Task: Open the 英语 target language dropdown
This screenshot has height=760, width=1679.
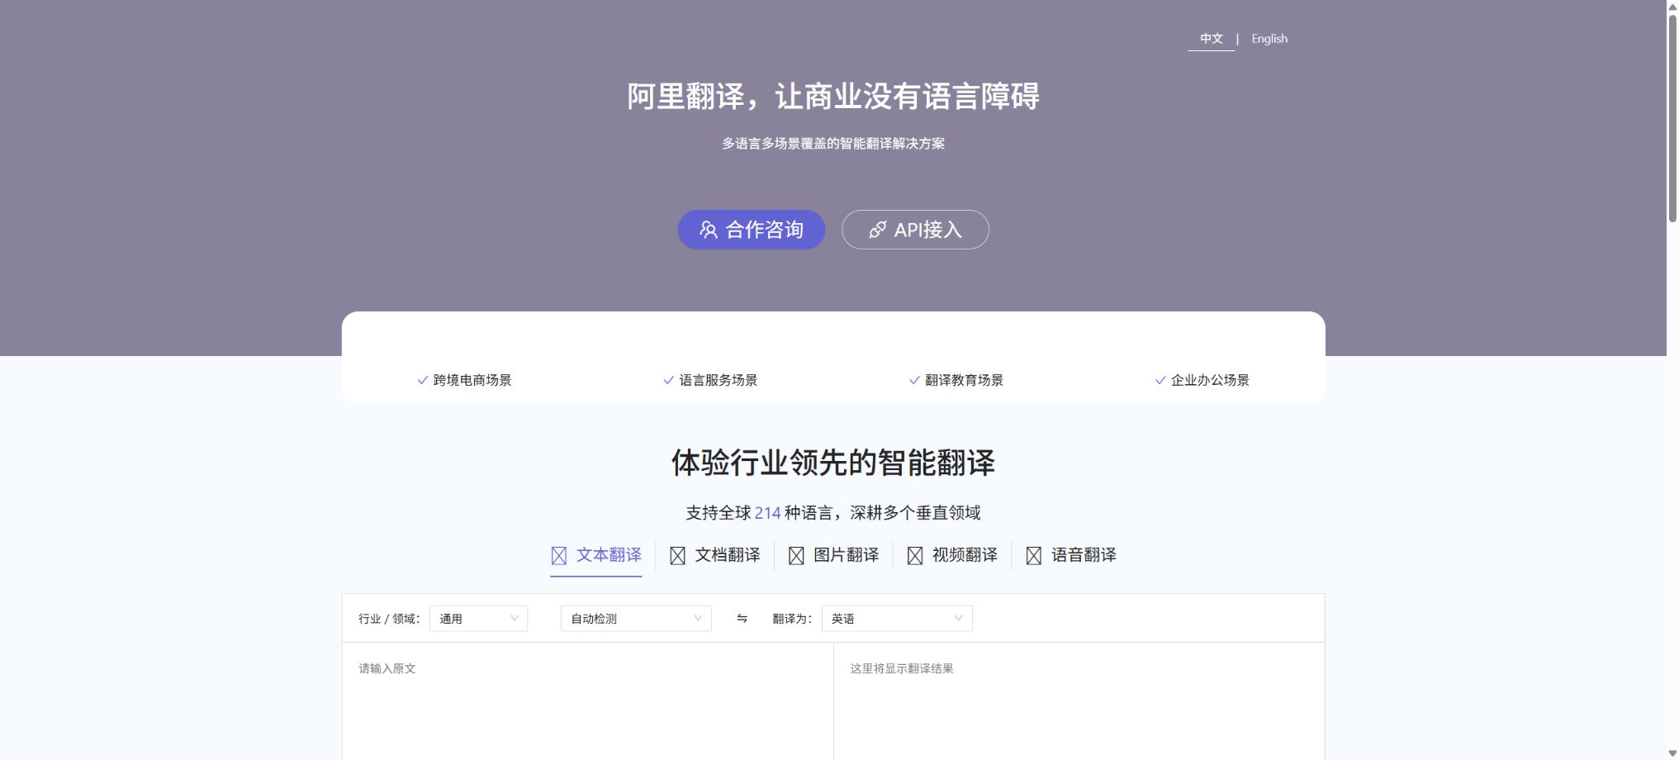Action: (897, 618)
